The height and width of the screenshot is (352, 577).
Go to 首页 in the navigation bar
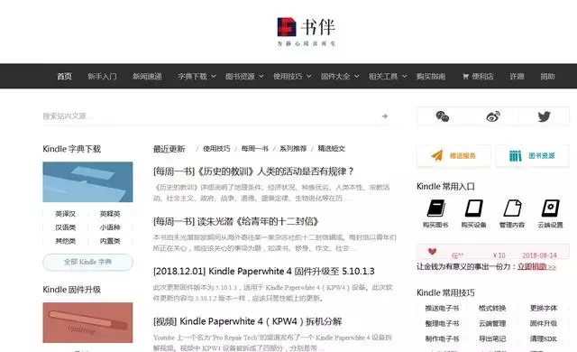pos(64,77)
